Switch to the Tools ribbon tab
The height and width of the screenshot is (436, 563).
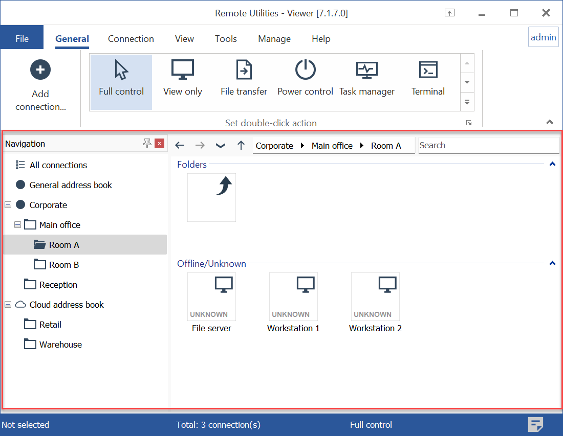[226, 39]
